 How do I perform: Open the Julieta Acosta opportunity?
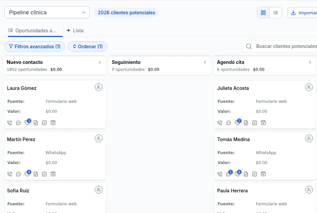(x=233, y=88)
